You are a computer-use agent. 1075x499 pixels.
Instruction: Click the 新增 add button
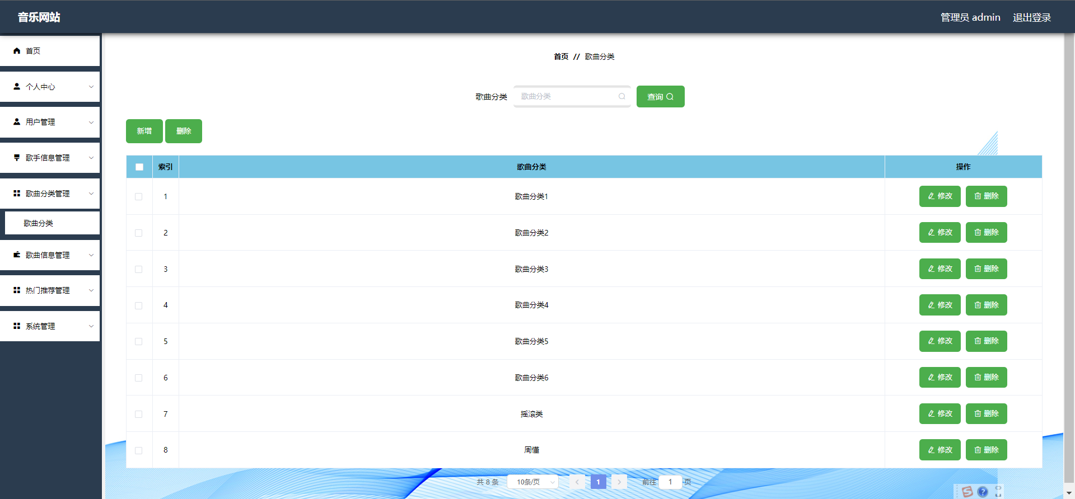pos(144,131)
